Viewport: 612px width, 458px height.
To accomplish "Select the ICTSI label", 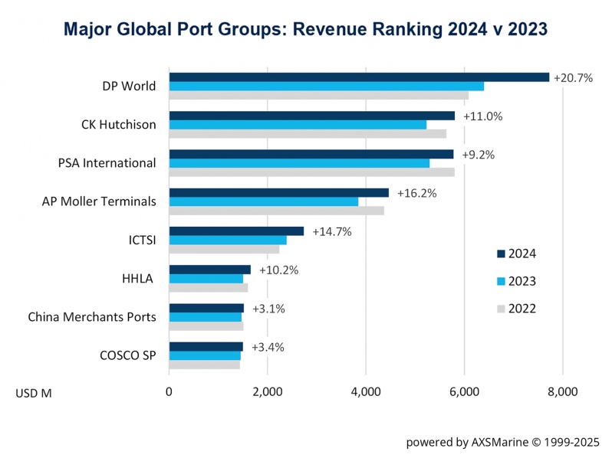I will click(142, 240).
